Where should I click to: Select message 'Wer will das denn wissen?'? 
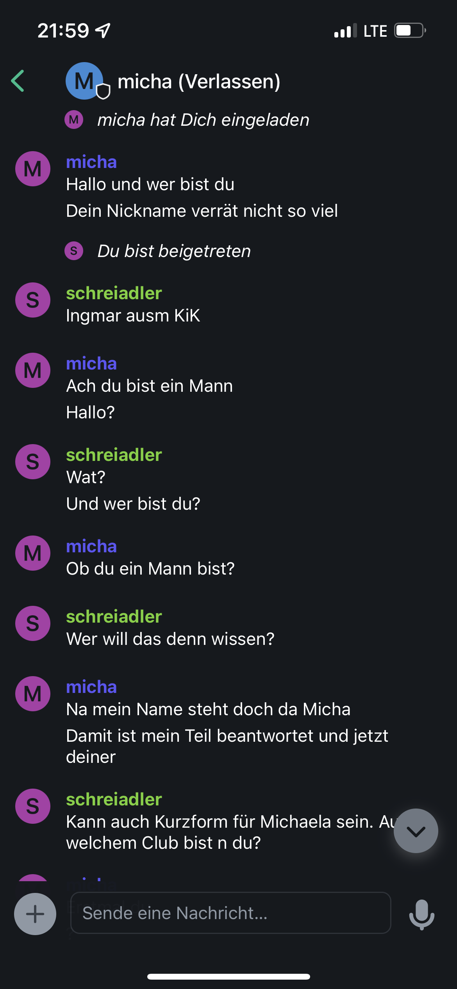tap(170, 639)
